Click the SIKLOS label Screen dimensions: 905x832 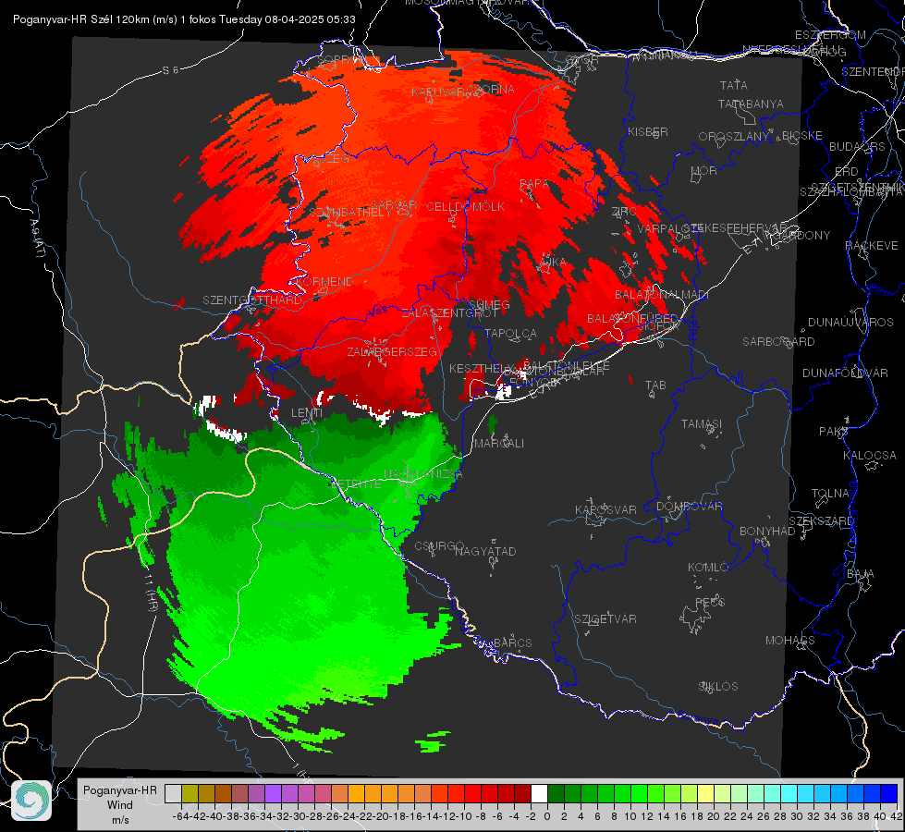[x=718, y=687]
